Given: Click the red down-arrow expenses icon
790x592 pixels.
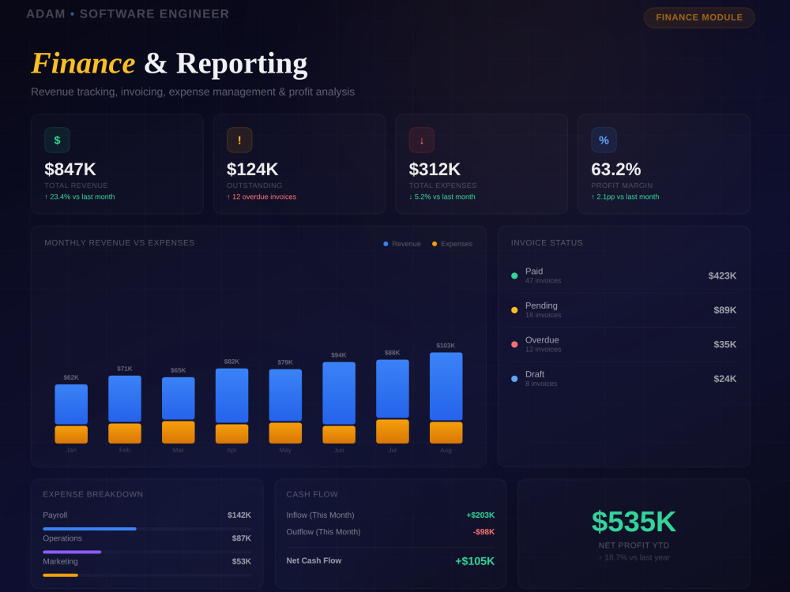Looking at the screenshot, I should click(x=422, y=140).
